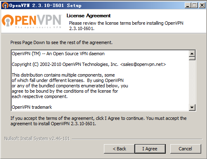This screenshot has width=207, height=159.
Task: Click inside the license text box
Action: (x=100, y=80)
